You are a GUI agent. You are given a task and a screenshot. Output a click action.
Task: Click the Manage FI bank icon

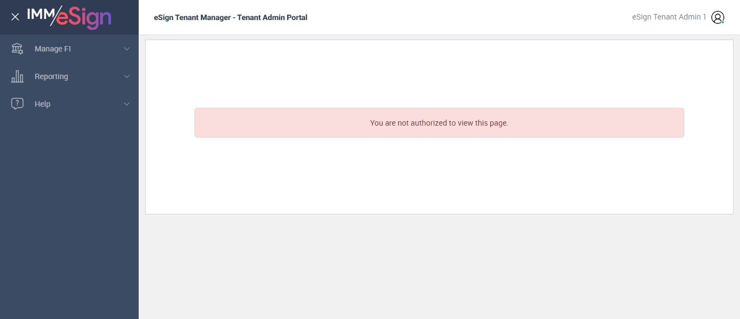click(x=17, y=49)
